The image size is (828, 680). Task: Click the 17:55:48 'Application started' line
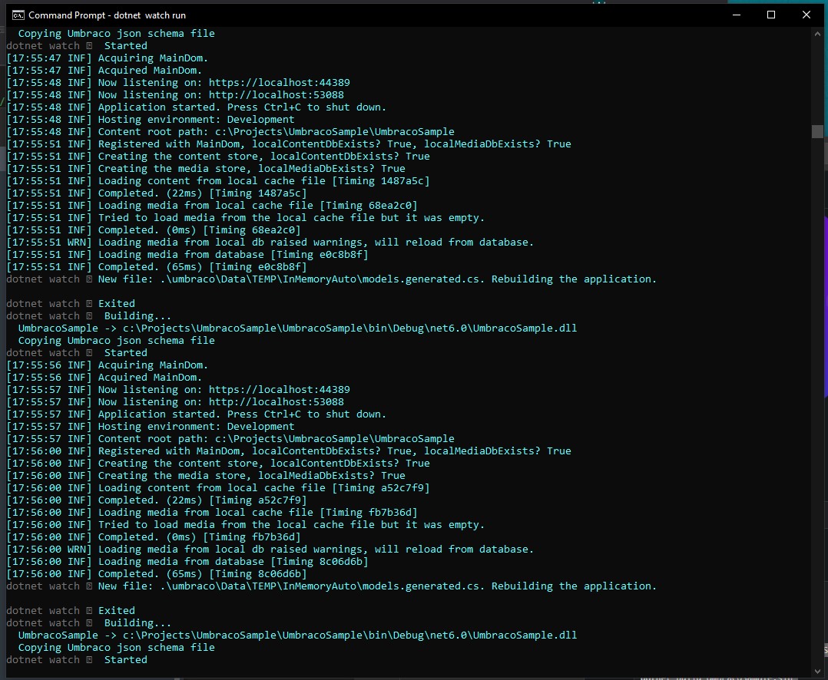(x=197, y=107)
